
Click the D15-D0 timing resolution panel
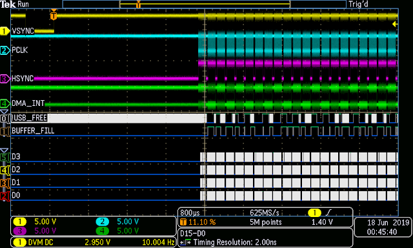pyautogui.click(x=265, y=238)
